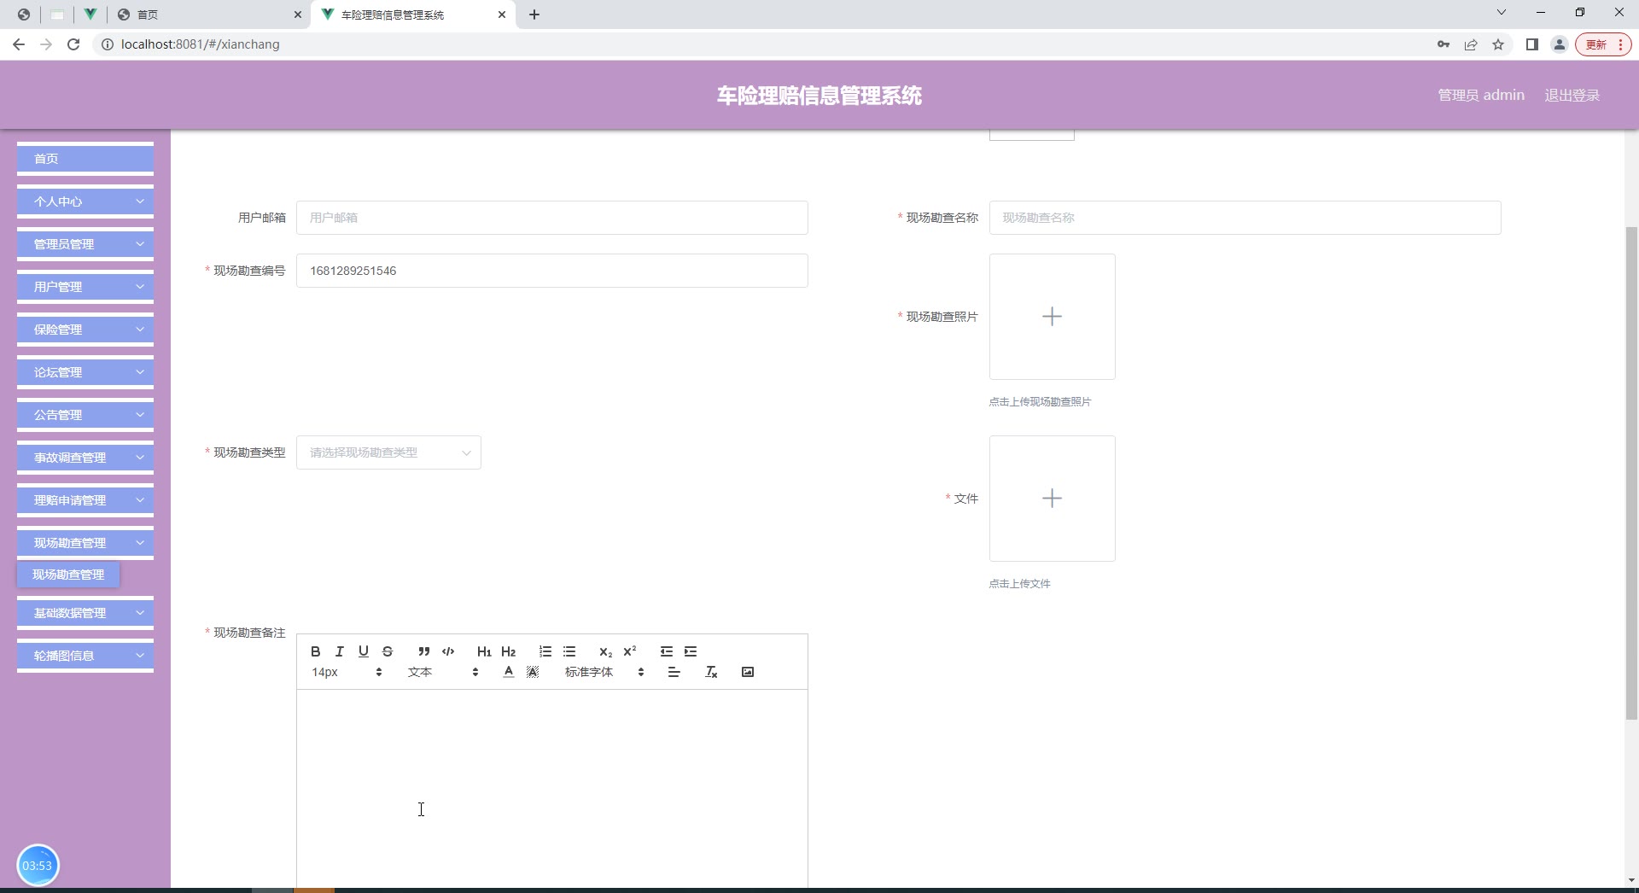
Task: Reload the browser page
Action: pos(73,44)
